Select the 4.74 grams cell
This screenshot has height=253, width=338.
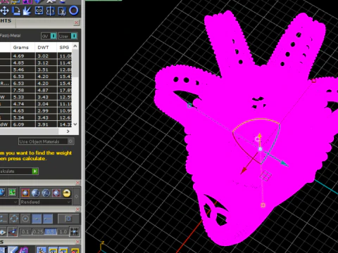pos(23,104)
